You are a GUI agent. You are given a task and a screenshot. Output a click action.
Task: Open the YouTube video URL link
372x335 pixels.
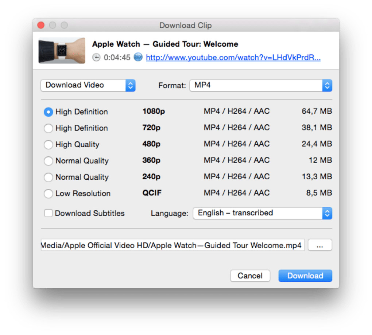click(x=233, y=58)
